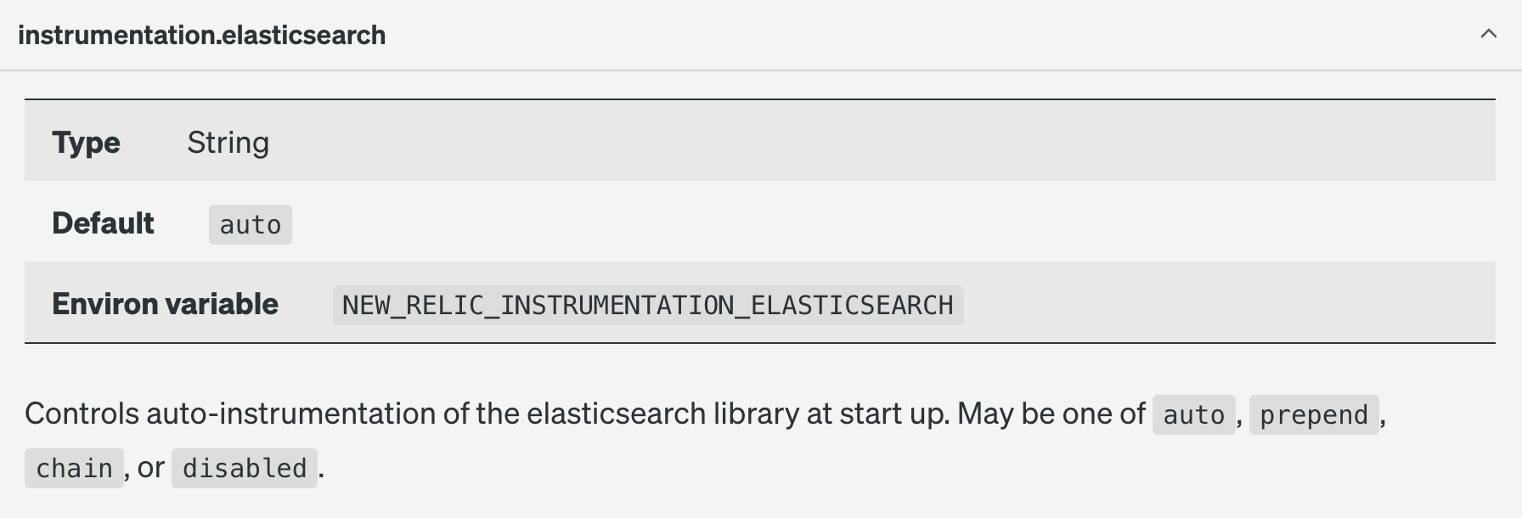Highlight the auto option in the description
1522x518 pixels.
pos(1192,415)
